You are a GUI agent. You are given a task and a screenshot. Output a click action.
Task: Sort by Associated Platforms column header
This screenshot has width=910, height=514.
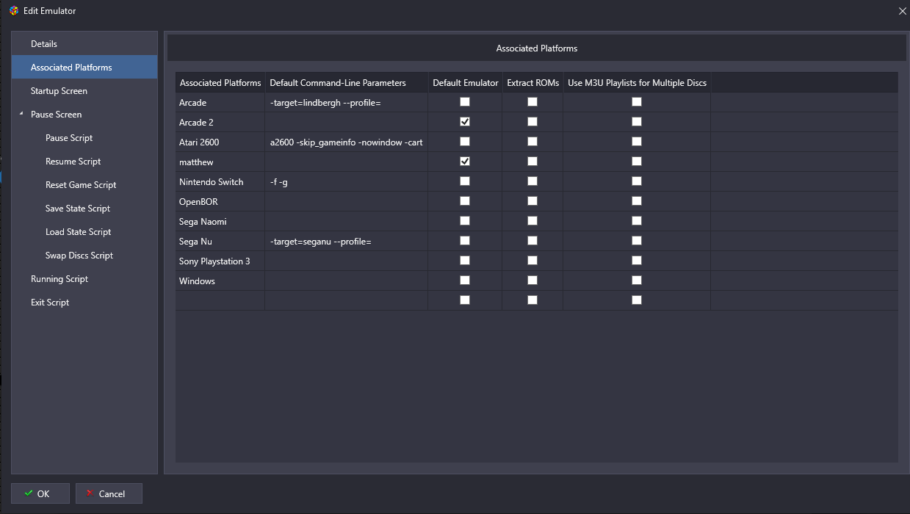[x=220, y=83]
